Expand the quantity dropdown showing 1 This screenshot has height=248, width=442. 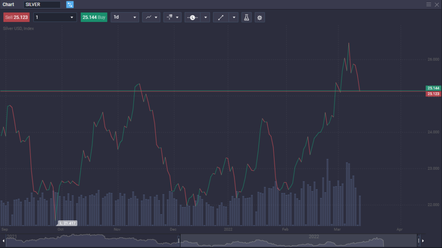pos(54,18)
